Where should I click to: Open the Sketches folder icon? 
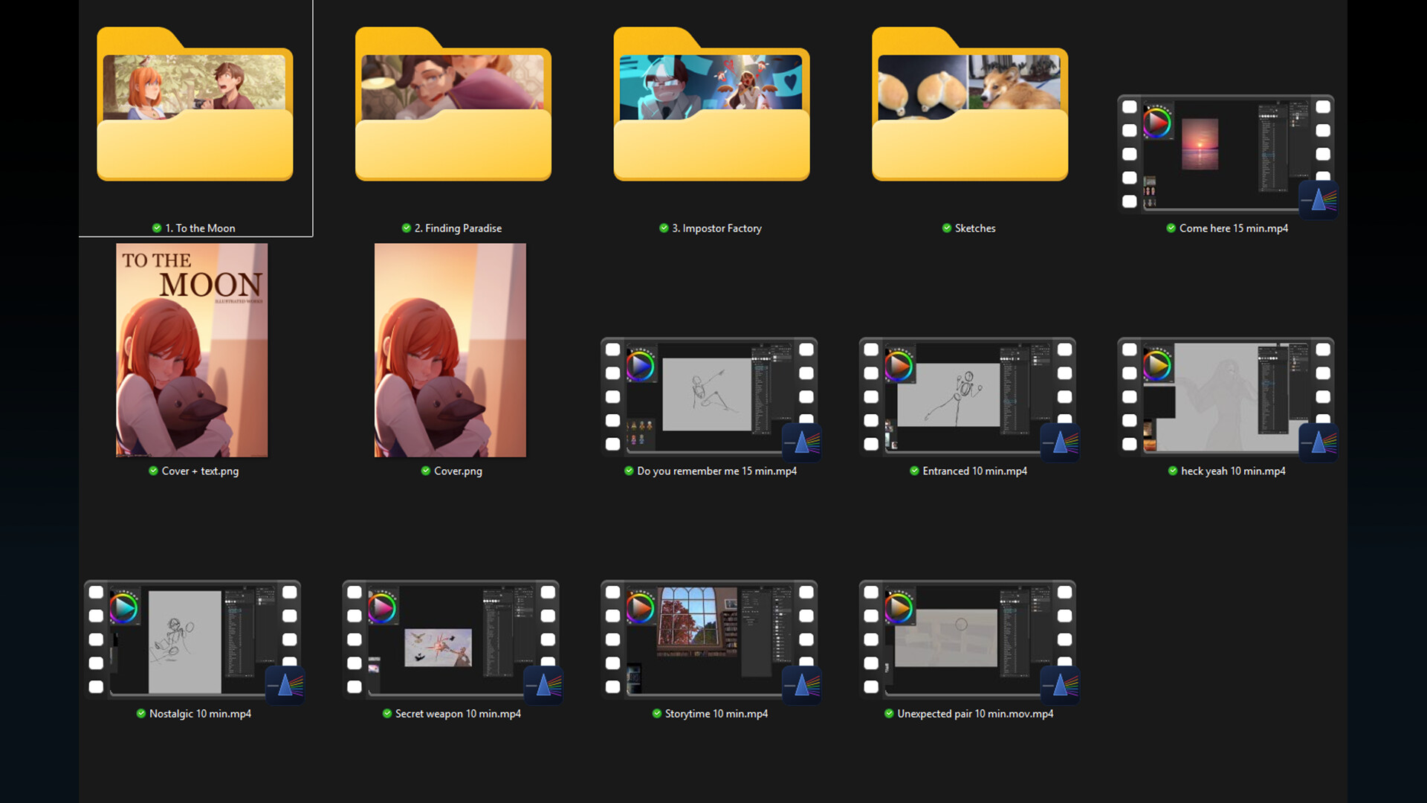coord(970,104)
